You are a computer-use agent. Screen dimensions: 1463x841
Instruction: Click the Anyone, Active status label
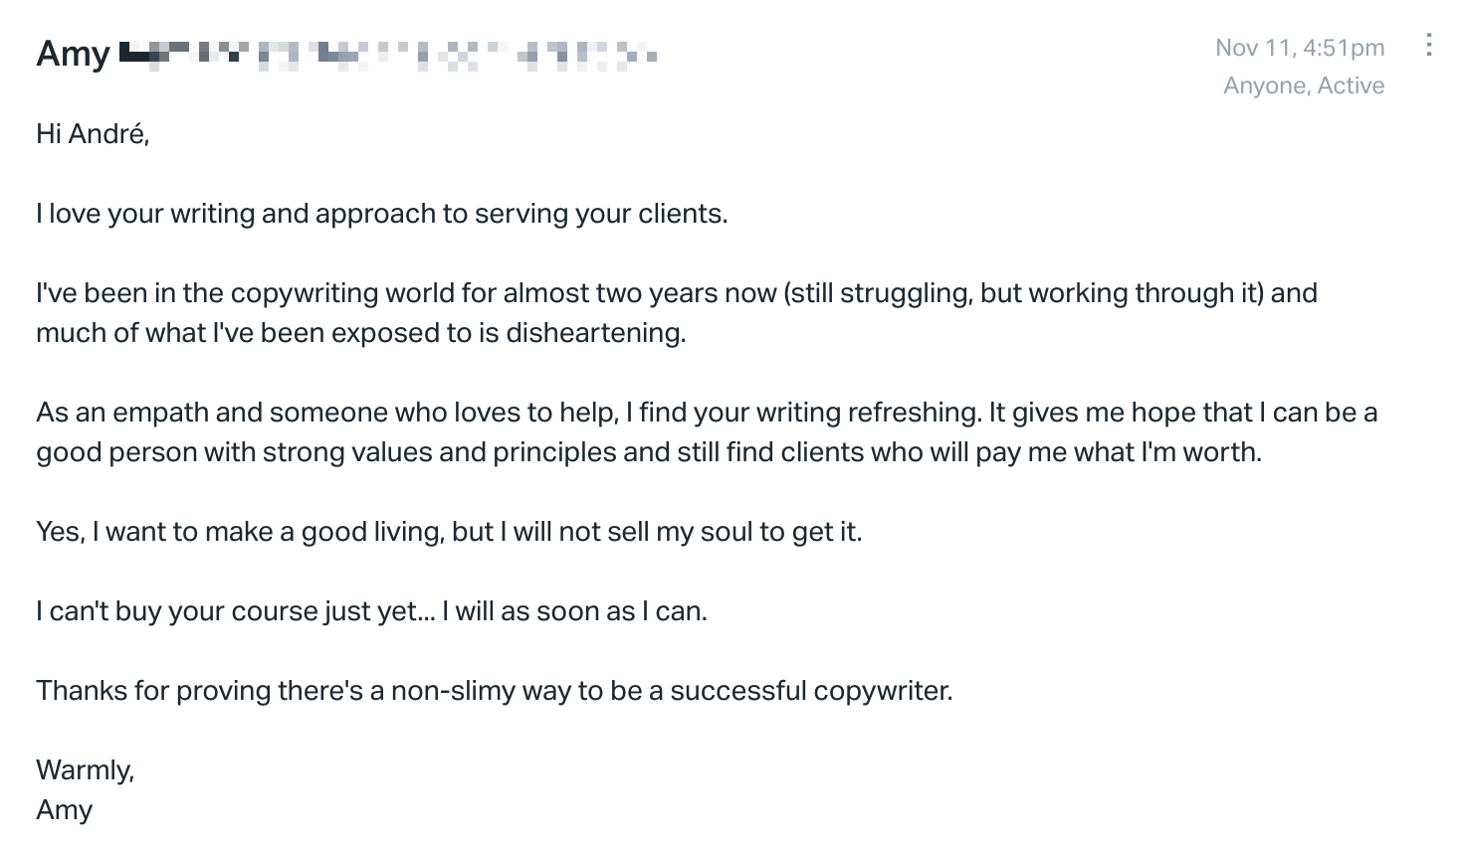(1304, 85)
